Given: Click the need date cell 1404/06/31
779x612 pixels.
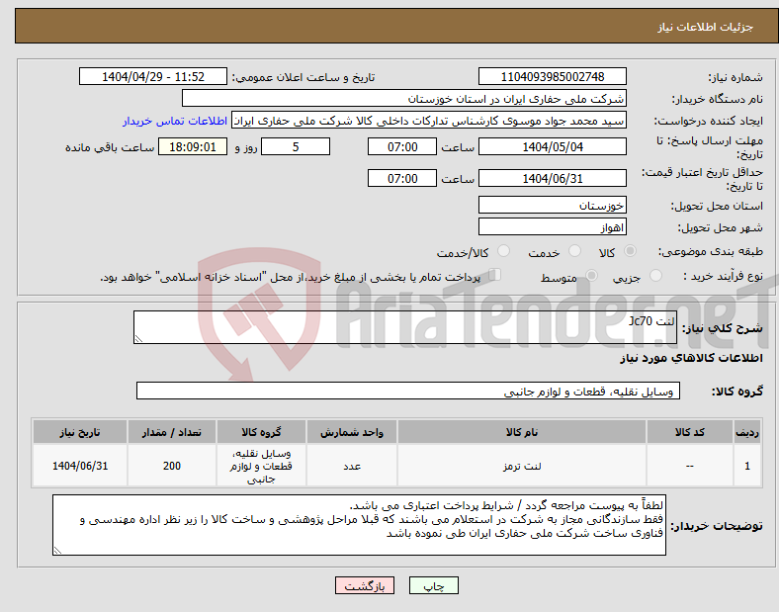Looking at the screenshot, I should (80, 466).
